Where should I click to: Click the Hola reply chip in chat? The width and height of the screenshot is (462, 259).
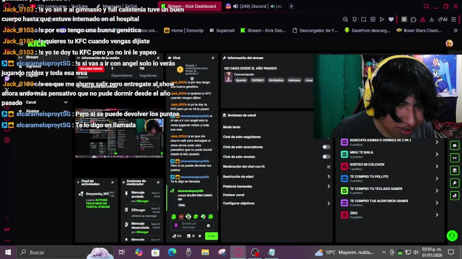(x=182, y=205)
